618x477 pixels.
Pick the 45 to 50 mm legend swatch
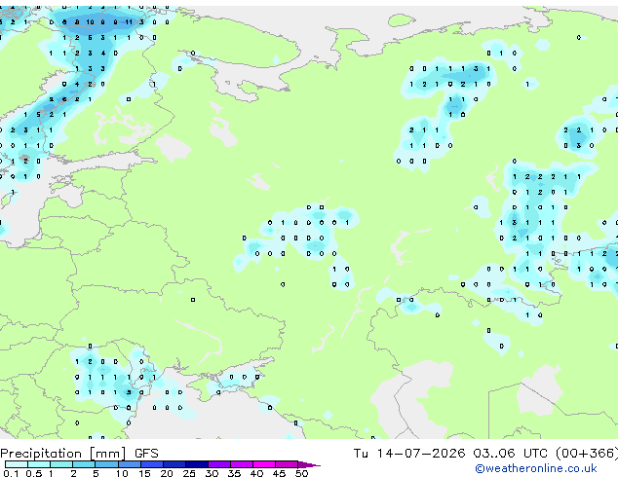click(x=287, y=464)
